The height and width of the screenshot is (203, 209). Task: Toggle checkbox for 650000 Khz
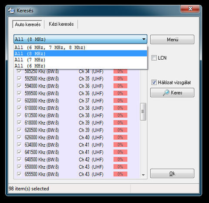click(19, 167)
